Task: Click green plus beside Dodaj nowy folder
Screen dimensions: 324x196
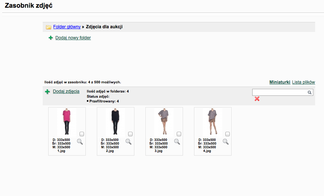Action: [51, 38]
